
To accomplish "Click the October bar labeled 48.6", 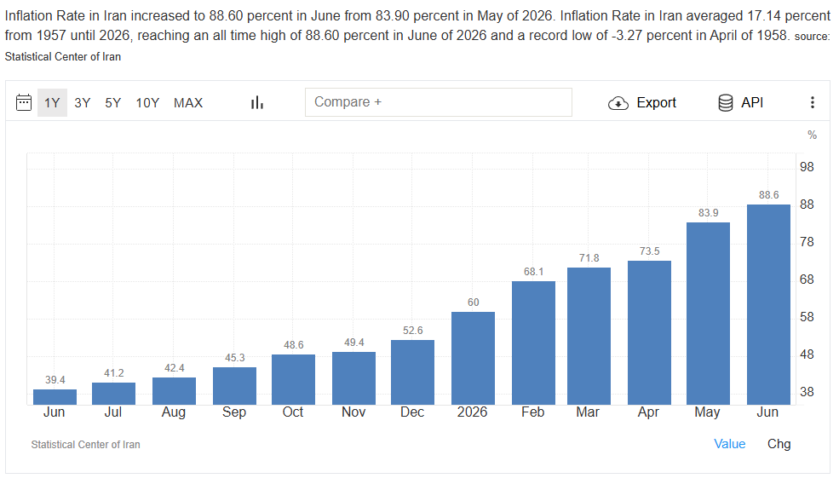I will click(x=293, y=379).
